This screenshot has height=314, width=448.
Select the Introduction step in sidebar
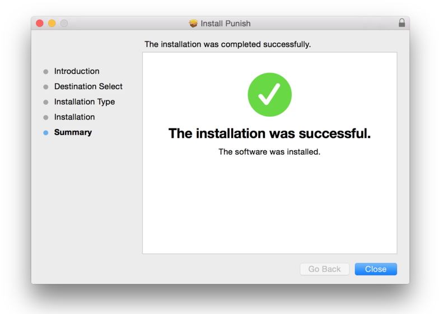coord(77,71)
